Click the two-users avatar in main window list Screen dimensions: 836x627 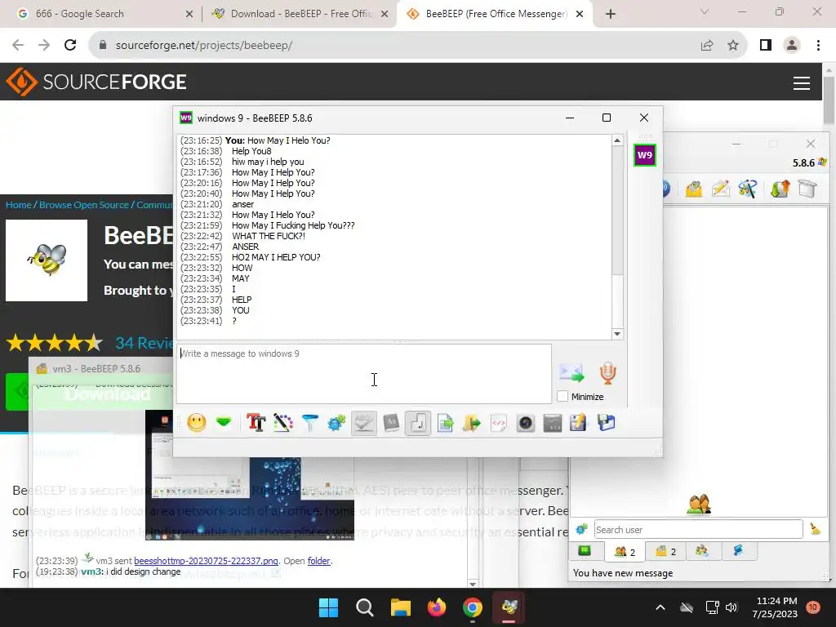tap(699, 504)
